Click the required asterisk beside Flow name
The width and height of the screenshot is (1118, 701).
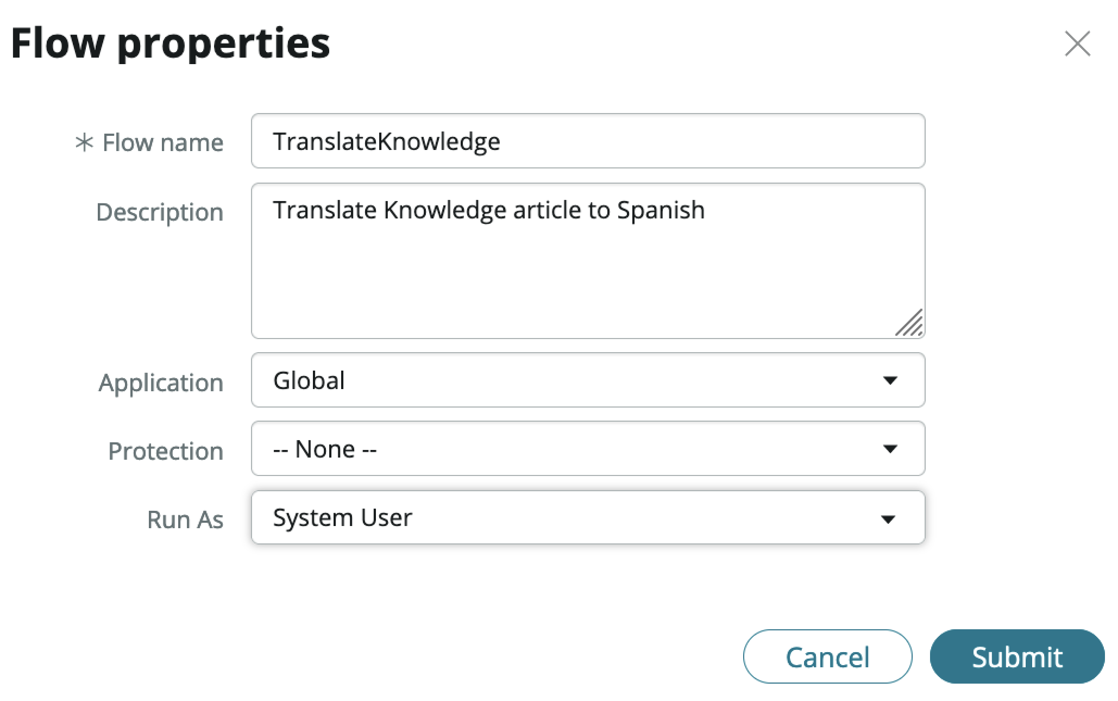(84, 143)
